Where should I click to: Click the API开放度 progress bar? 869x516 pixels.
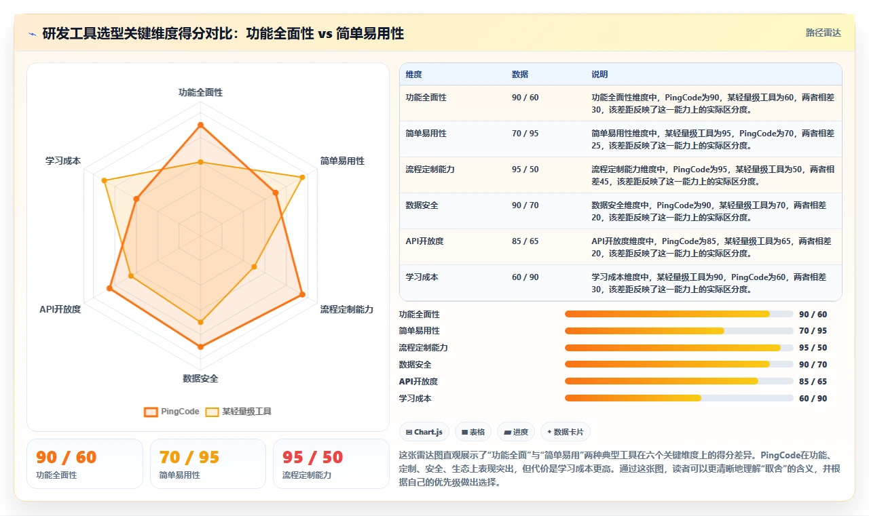(679, 381)
